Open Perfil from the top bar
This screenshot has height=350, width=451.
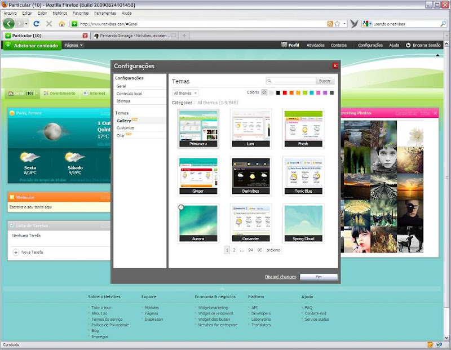click(x=290, y=45)
